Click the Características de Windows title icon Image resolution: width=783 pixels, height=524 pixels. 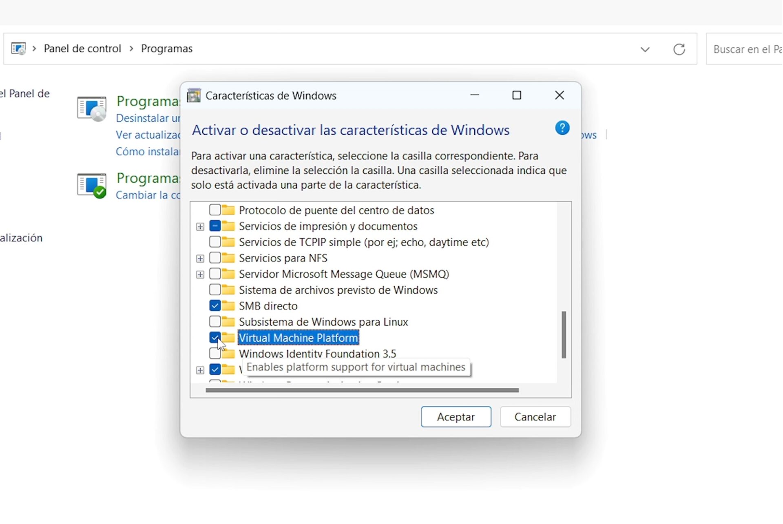click(194, 95)
